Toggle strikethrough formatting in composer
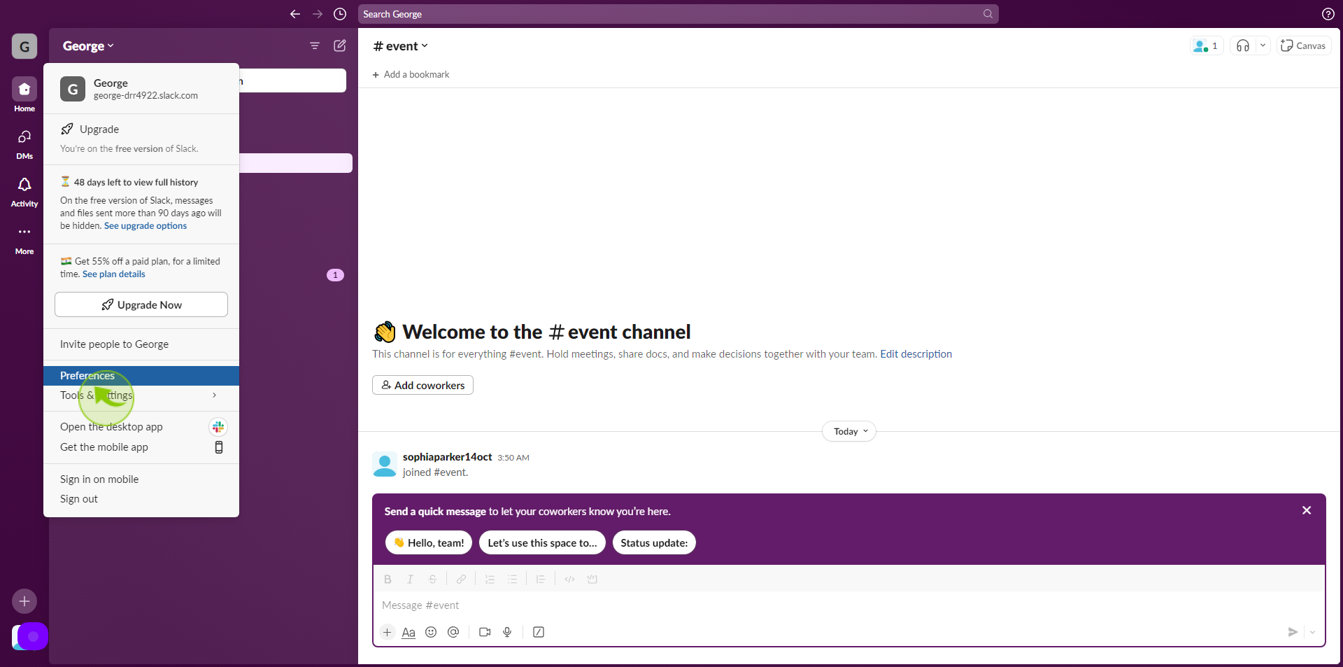Screen dimensions: 1343x667 [432, 580]
